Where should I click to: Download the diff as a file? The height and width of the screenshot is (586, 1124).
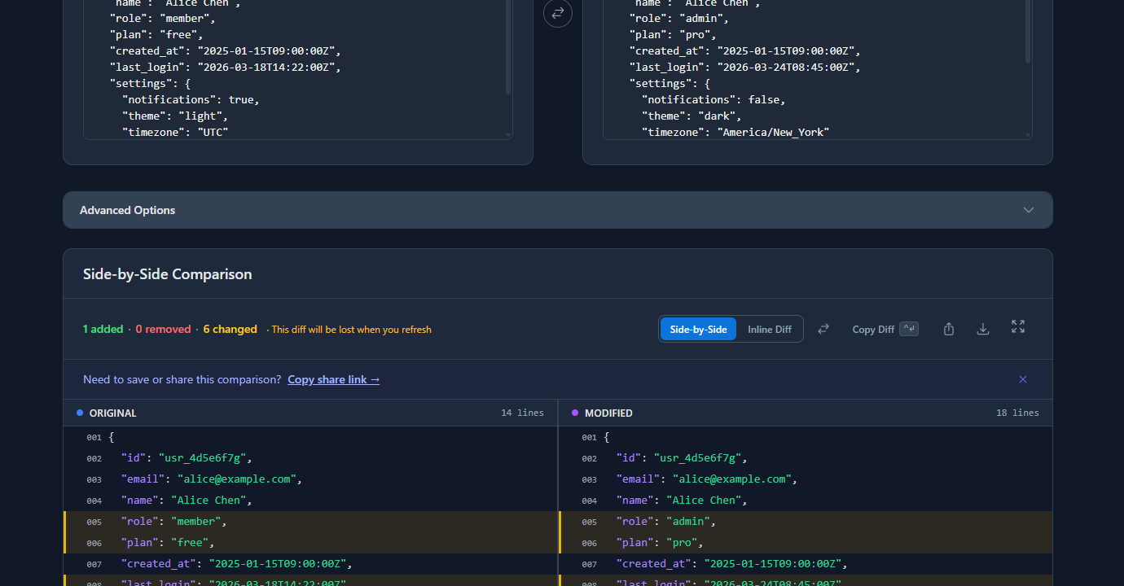[x=982, y=328]
